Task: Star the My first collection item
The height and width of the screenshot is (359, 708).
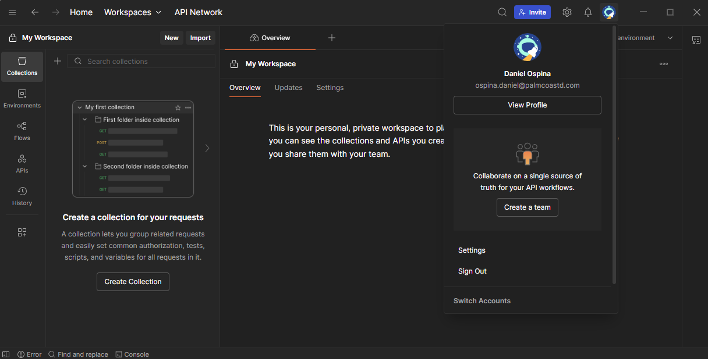Action: [x=178, y=107]
